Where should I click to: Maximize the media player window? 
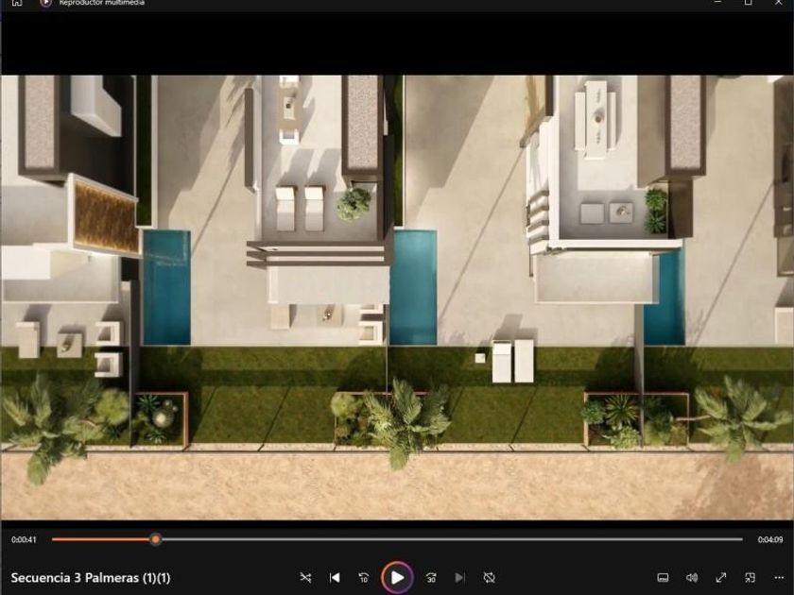(x=748, y=3)
